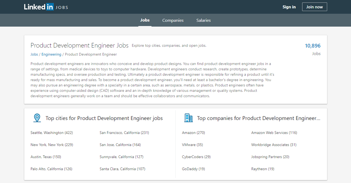Open Palo Alto, California (126) jobs
The width and height of the screenshot is (351, 183).
coord(52,169)
